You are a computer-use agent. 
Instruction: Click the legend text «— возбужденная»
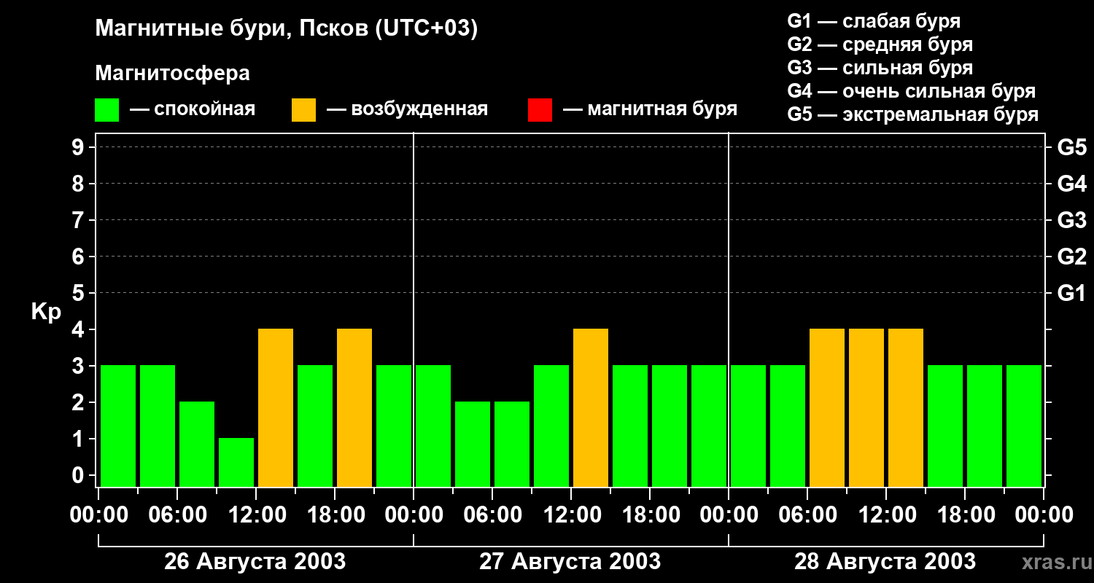click(x=407, y=109)
